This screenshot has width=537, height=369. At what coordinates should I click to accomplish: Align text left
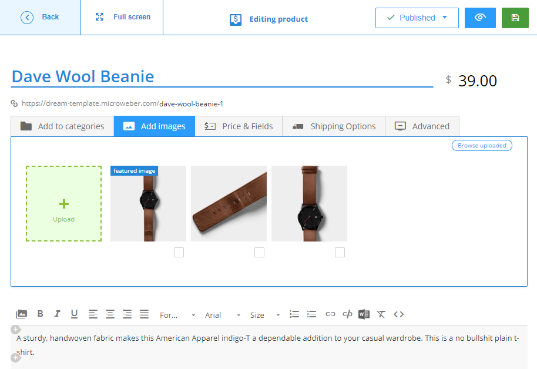click(93, 314)
